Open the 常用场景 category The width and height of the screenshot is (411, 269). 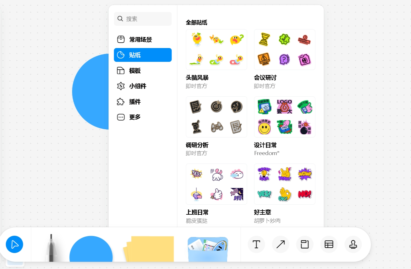pos(143,40)
